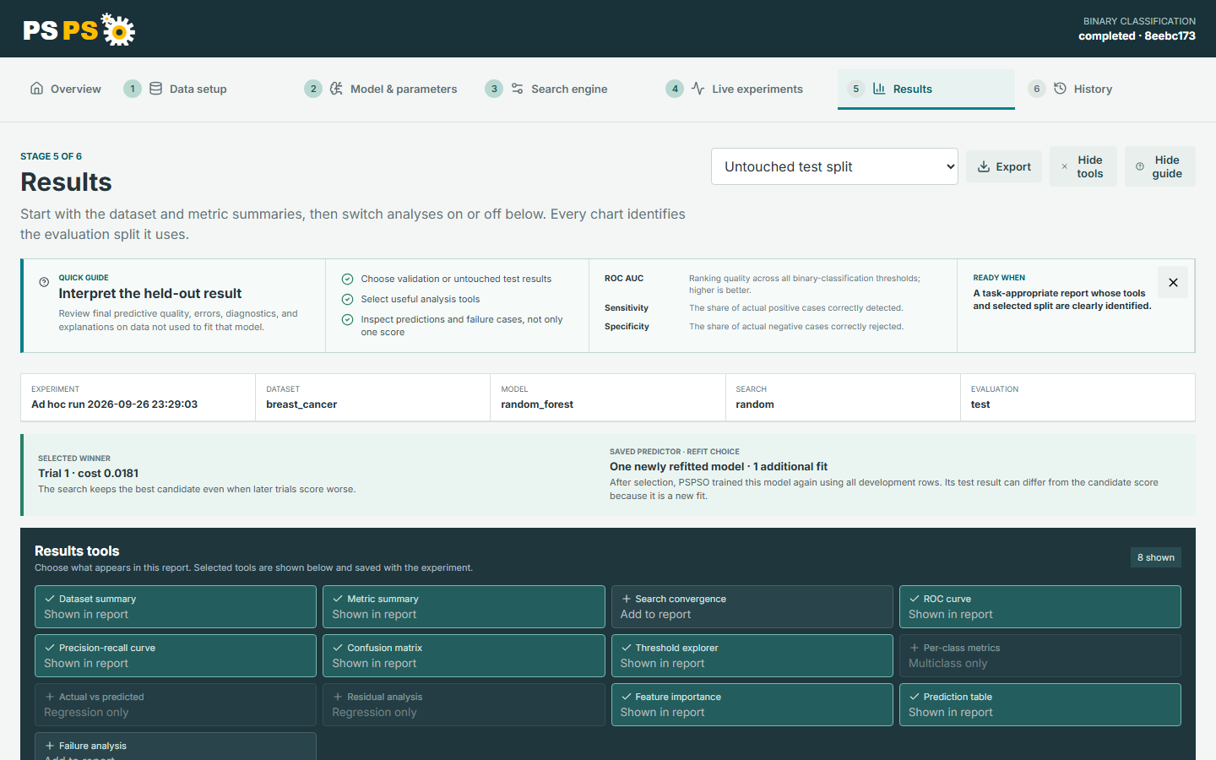Click the Search engine sliders icon

(x=517, y=88)
